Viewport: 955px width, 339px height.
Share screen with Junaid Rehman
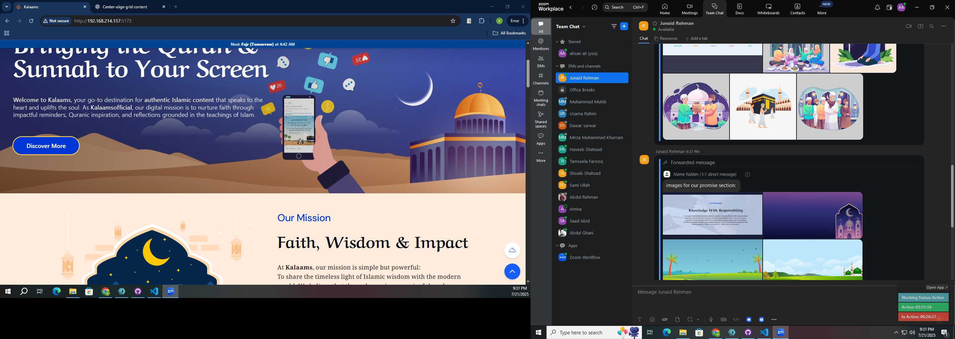pyautogui.click(x=920, y=26)
